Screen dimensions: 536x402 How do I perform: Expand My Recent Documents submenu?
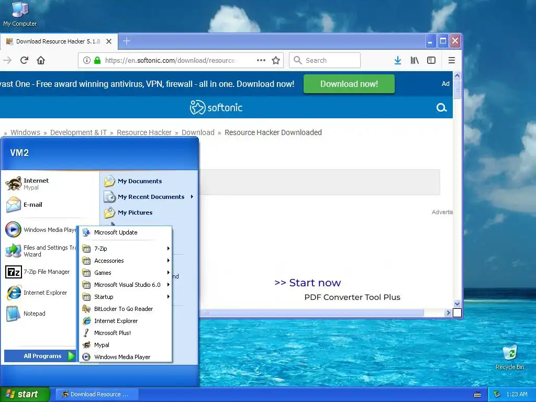149,197
